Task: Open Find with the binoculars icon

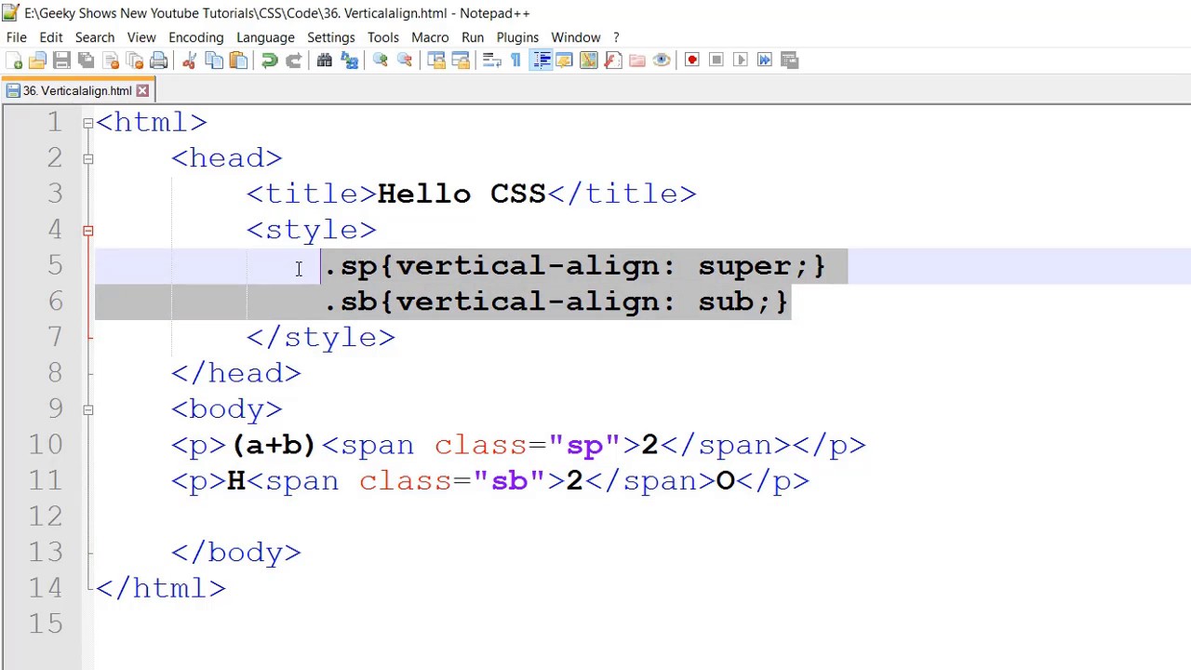Action: coord(325,60)
